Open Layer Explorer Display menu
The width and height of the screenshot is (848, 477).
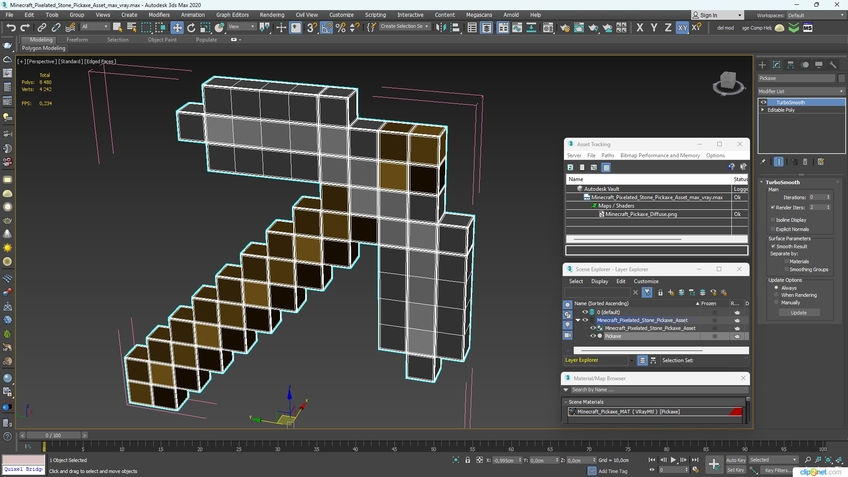[599, 281]
